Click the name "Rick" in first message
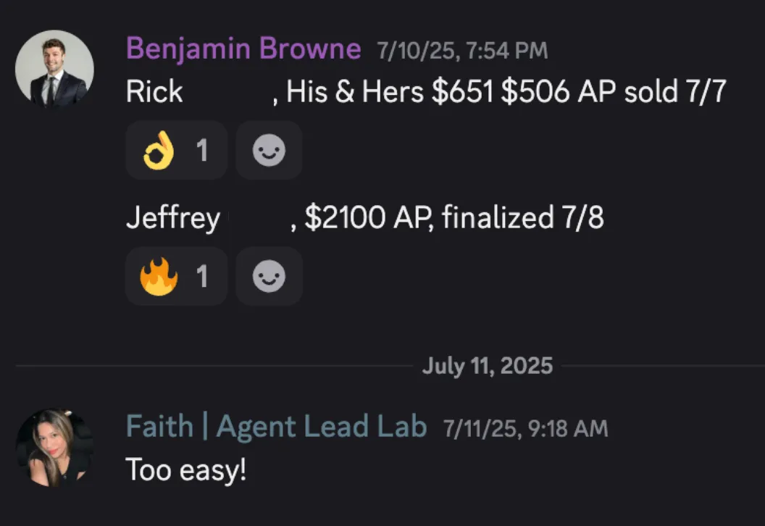 pyautogui.click(x=154, y=91)
